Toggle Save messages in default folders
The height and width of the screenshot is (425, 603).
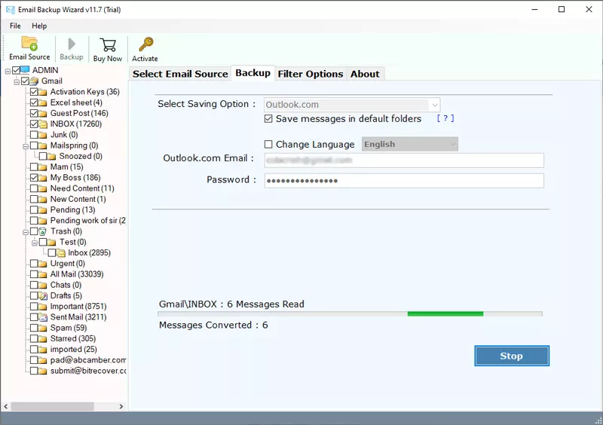[x=268, y=119]
